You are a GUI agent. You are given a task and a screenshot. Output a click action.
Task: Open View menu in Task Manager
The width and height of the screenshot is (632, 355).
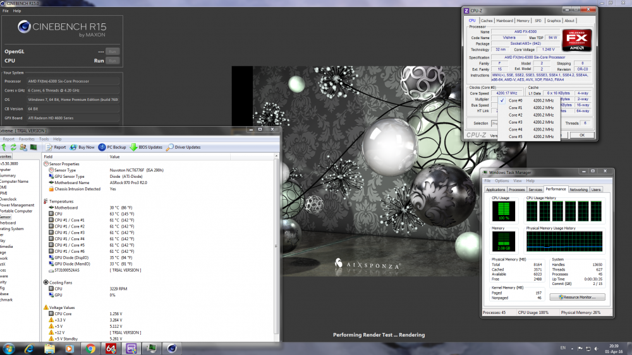[518, 181]
